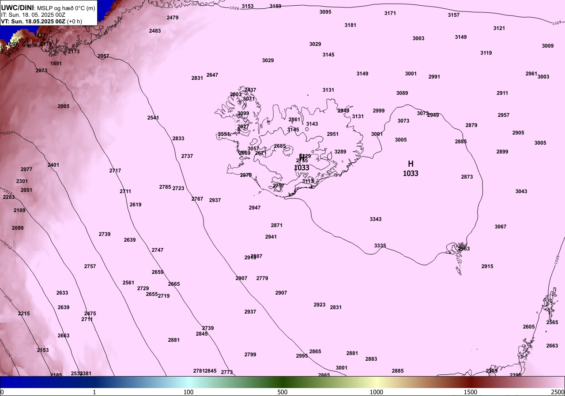The width and height of the screenshot is (565, 396).
Task: Click the 2861 value over Iceland
Action: (x=294, y=120)
